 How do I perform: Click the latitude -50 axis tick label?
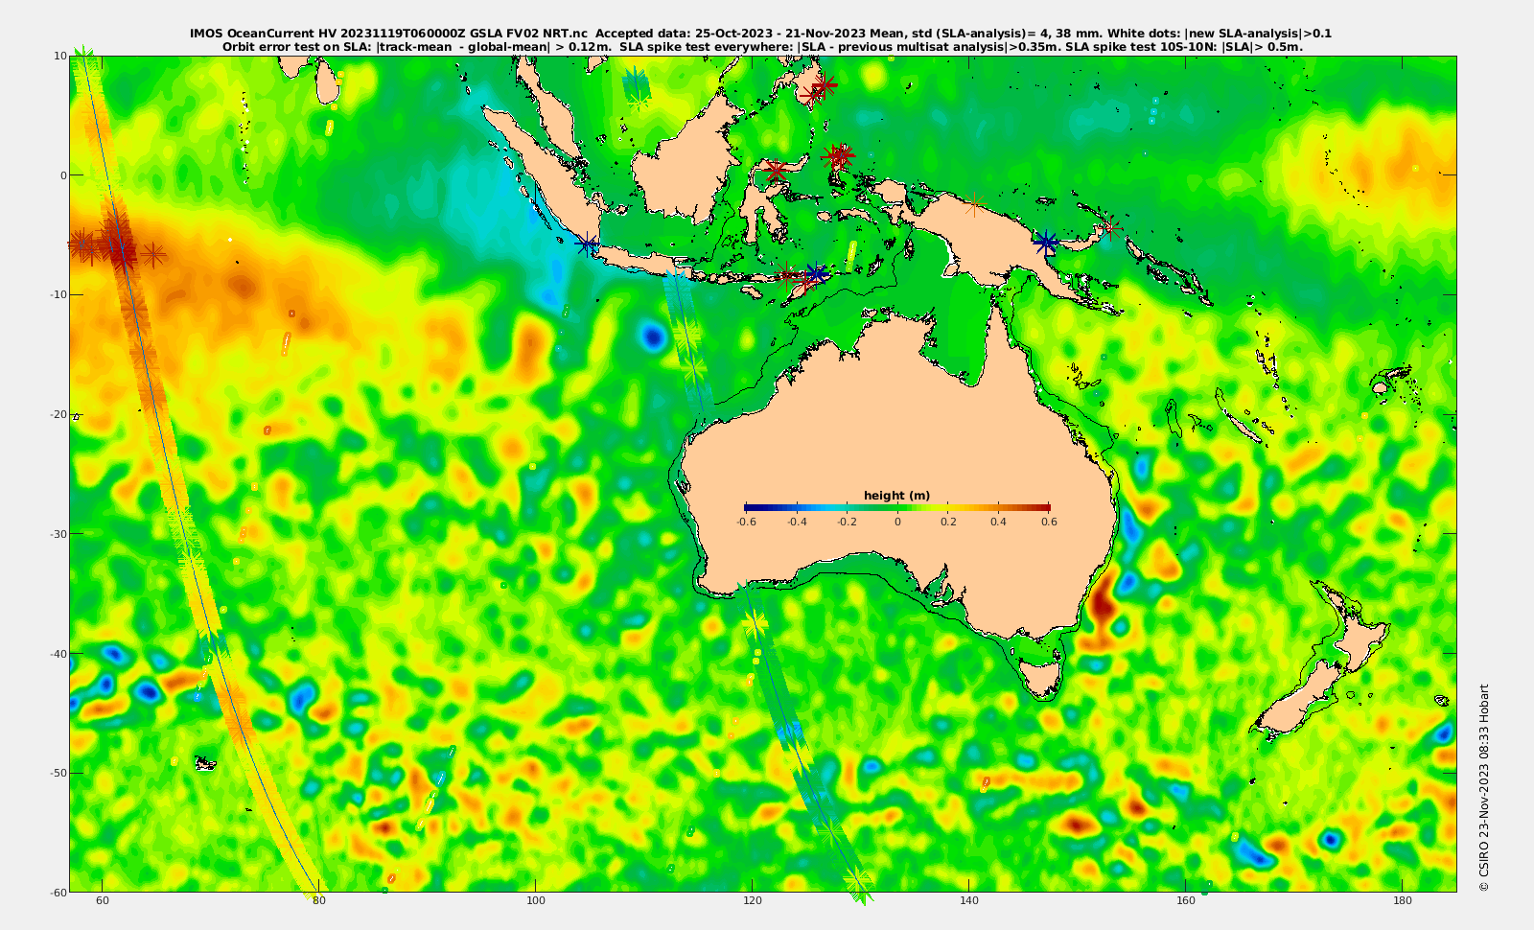click(x=58, y=773)
